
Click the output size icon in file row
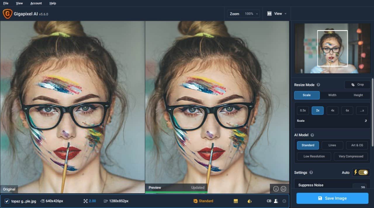tap(106, 201)
